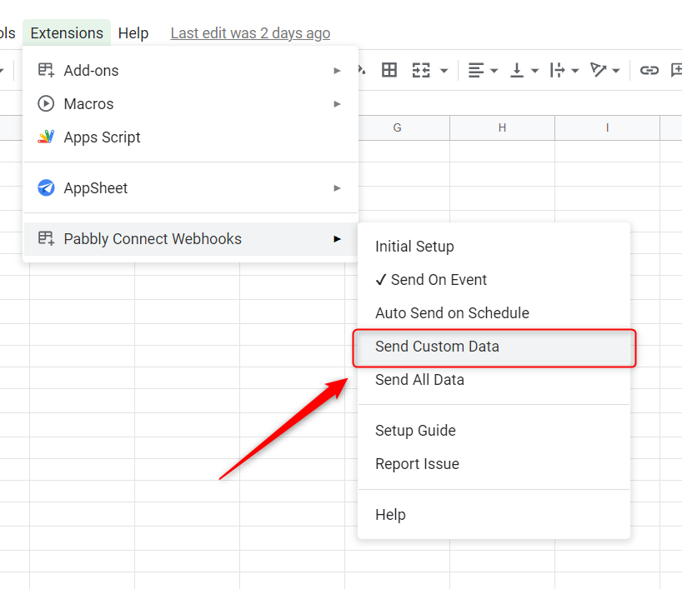The height and width of the screenshot is (589, 682).
Task: Click the AppSheet blue icon
Action: click(x=46, y=187)
